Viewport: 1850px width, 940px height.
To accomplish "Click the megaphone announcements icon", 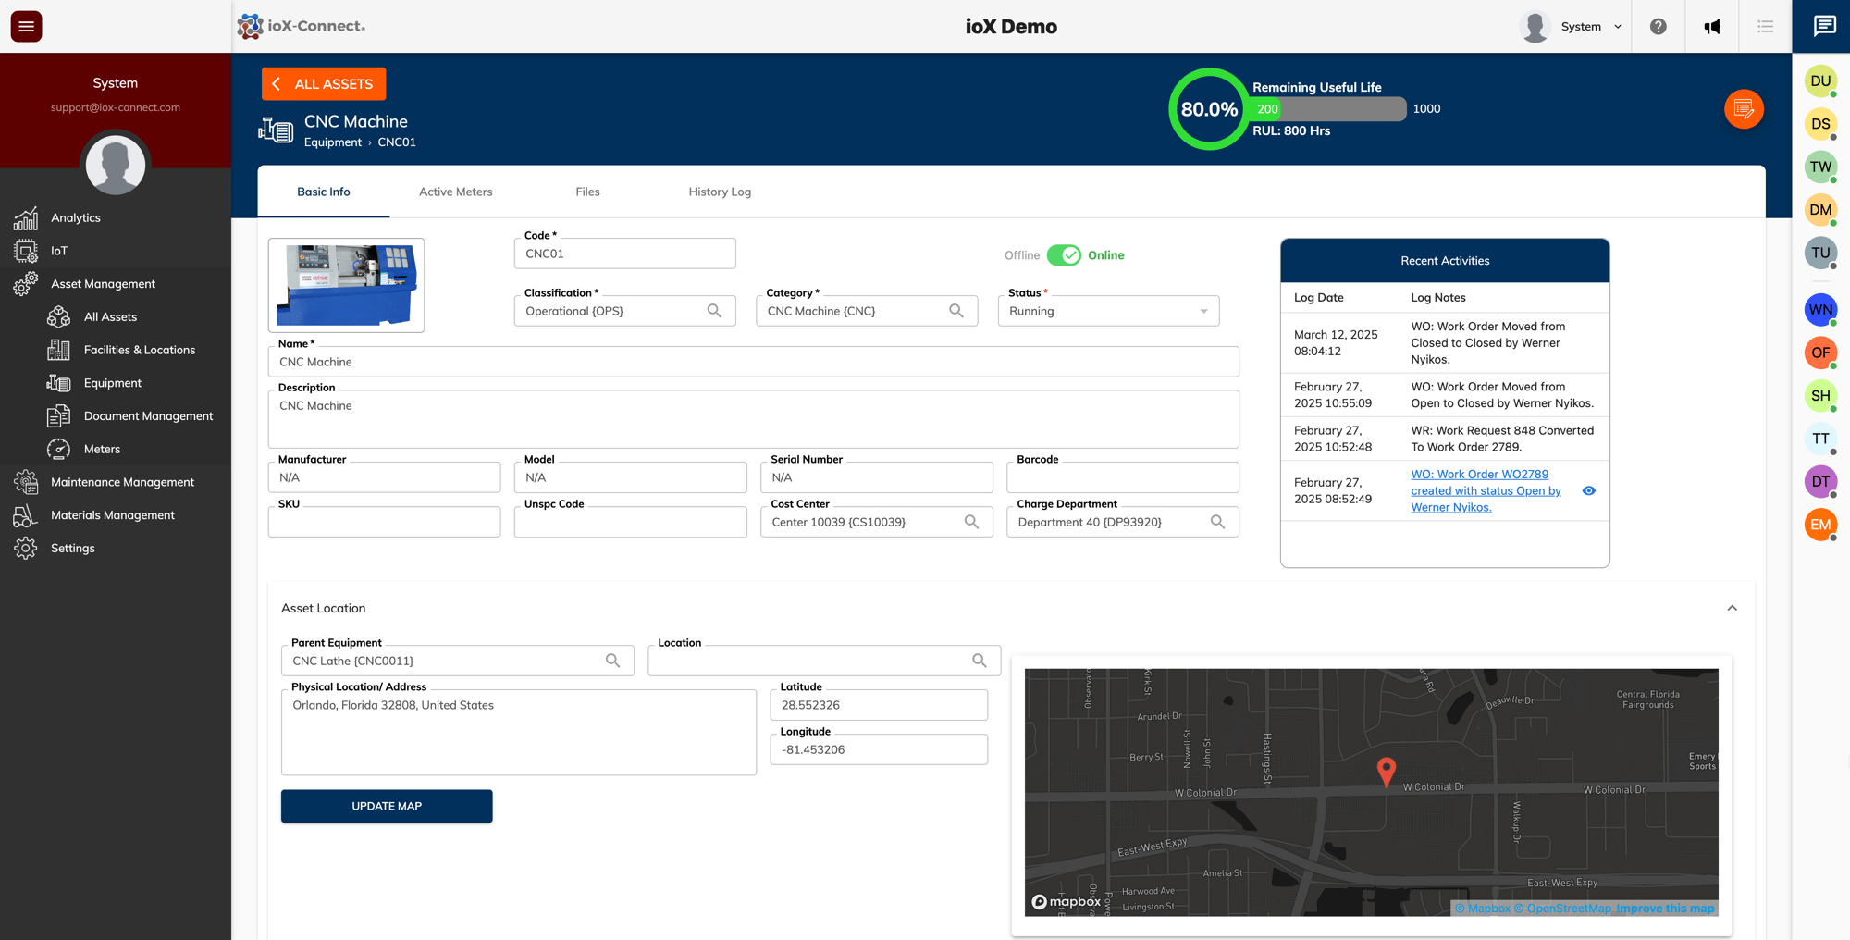I will coord(1713,26).
